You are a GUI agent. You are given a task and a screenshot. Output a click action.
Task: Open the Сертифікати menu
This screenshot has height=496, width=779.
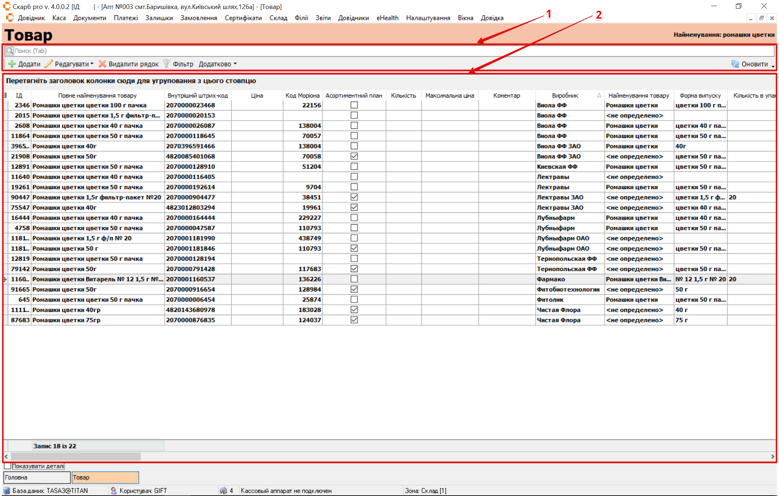pos(243,18)
